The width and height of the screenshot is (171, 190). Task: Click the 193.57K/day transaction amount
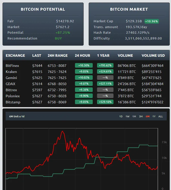pos(137,27)
